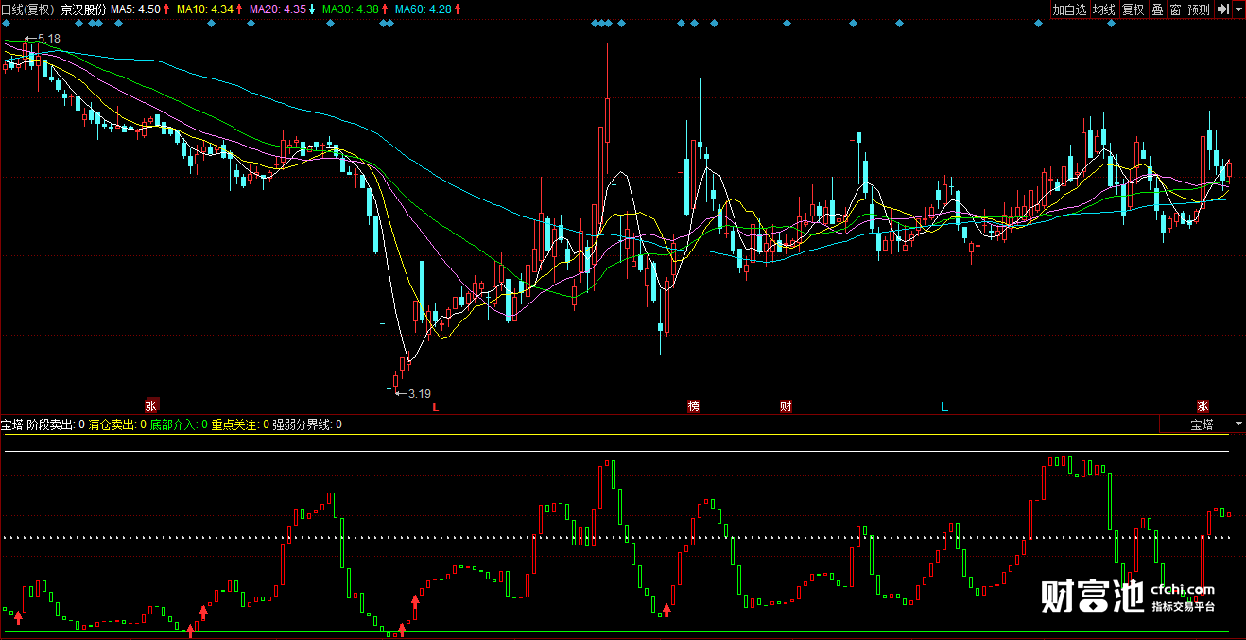This screenshot has width=1246, height=640.
Task: Click the 预测 forecast button
Action: (1198, 9)
